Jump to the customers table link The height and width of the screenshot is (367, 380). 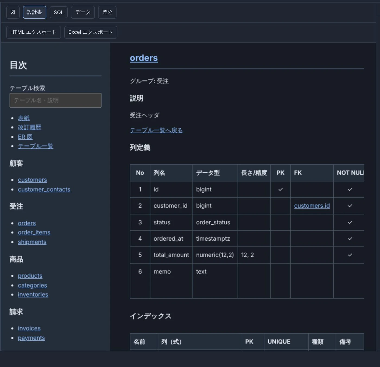point(32,180)
